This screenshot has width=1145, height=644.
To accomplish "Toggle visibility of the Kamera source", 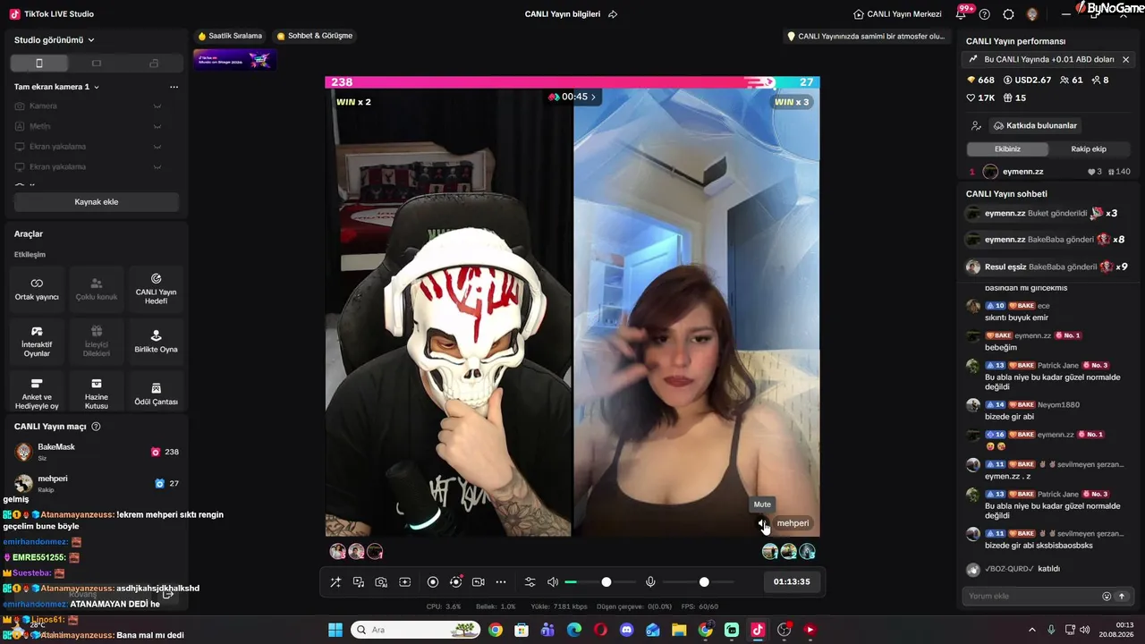I will [x=157, y=106].
